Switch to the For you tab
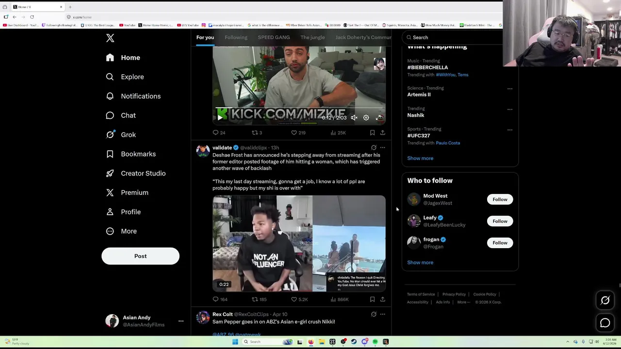621x349 pixels. click(205, 37)
